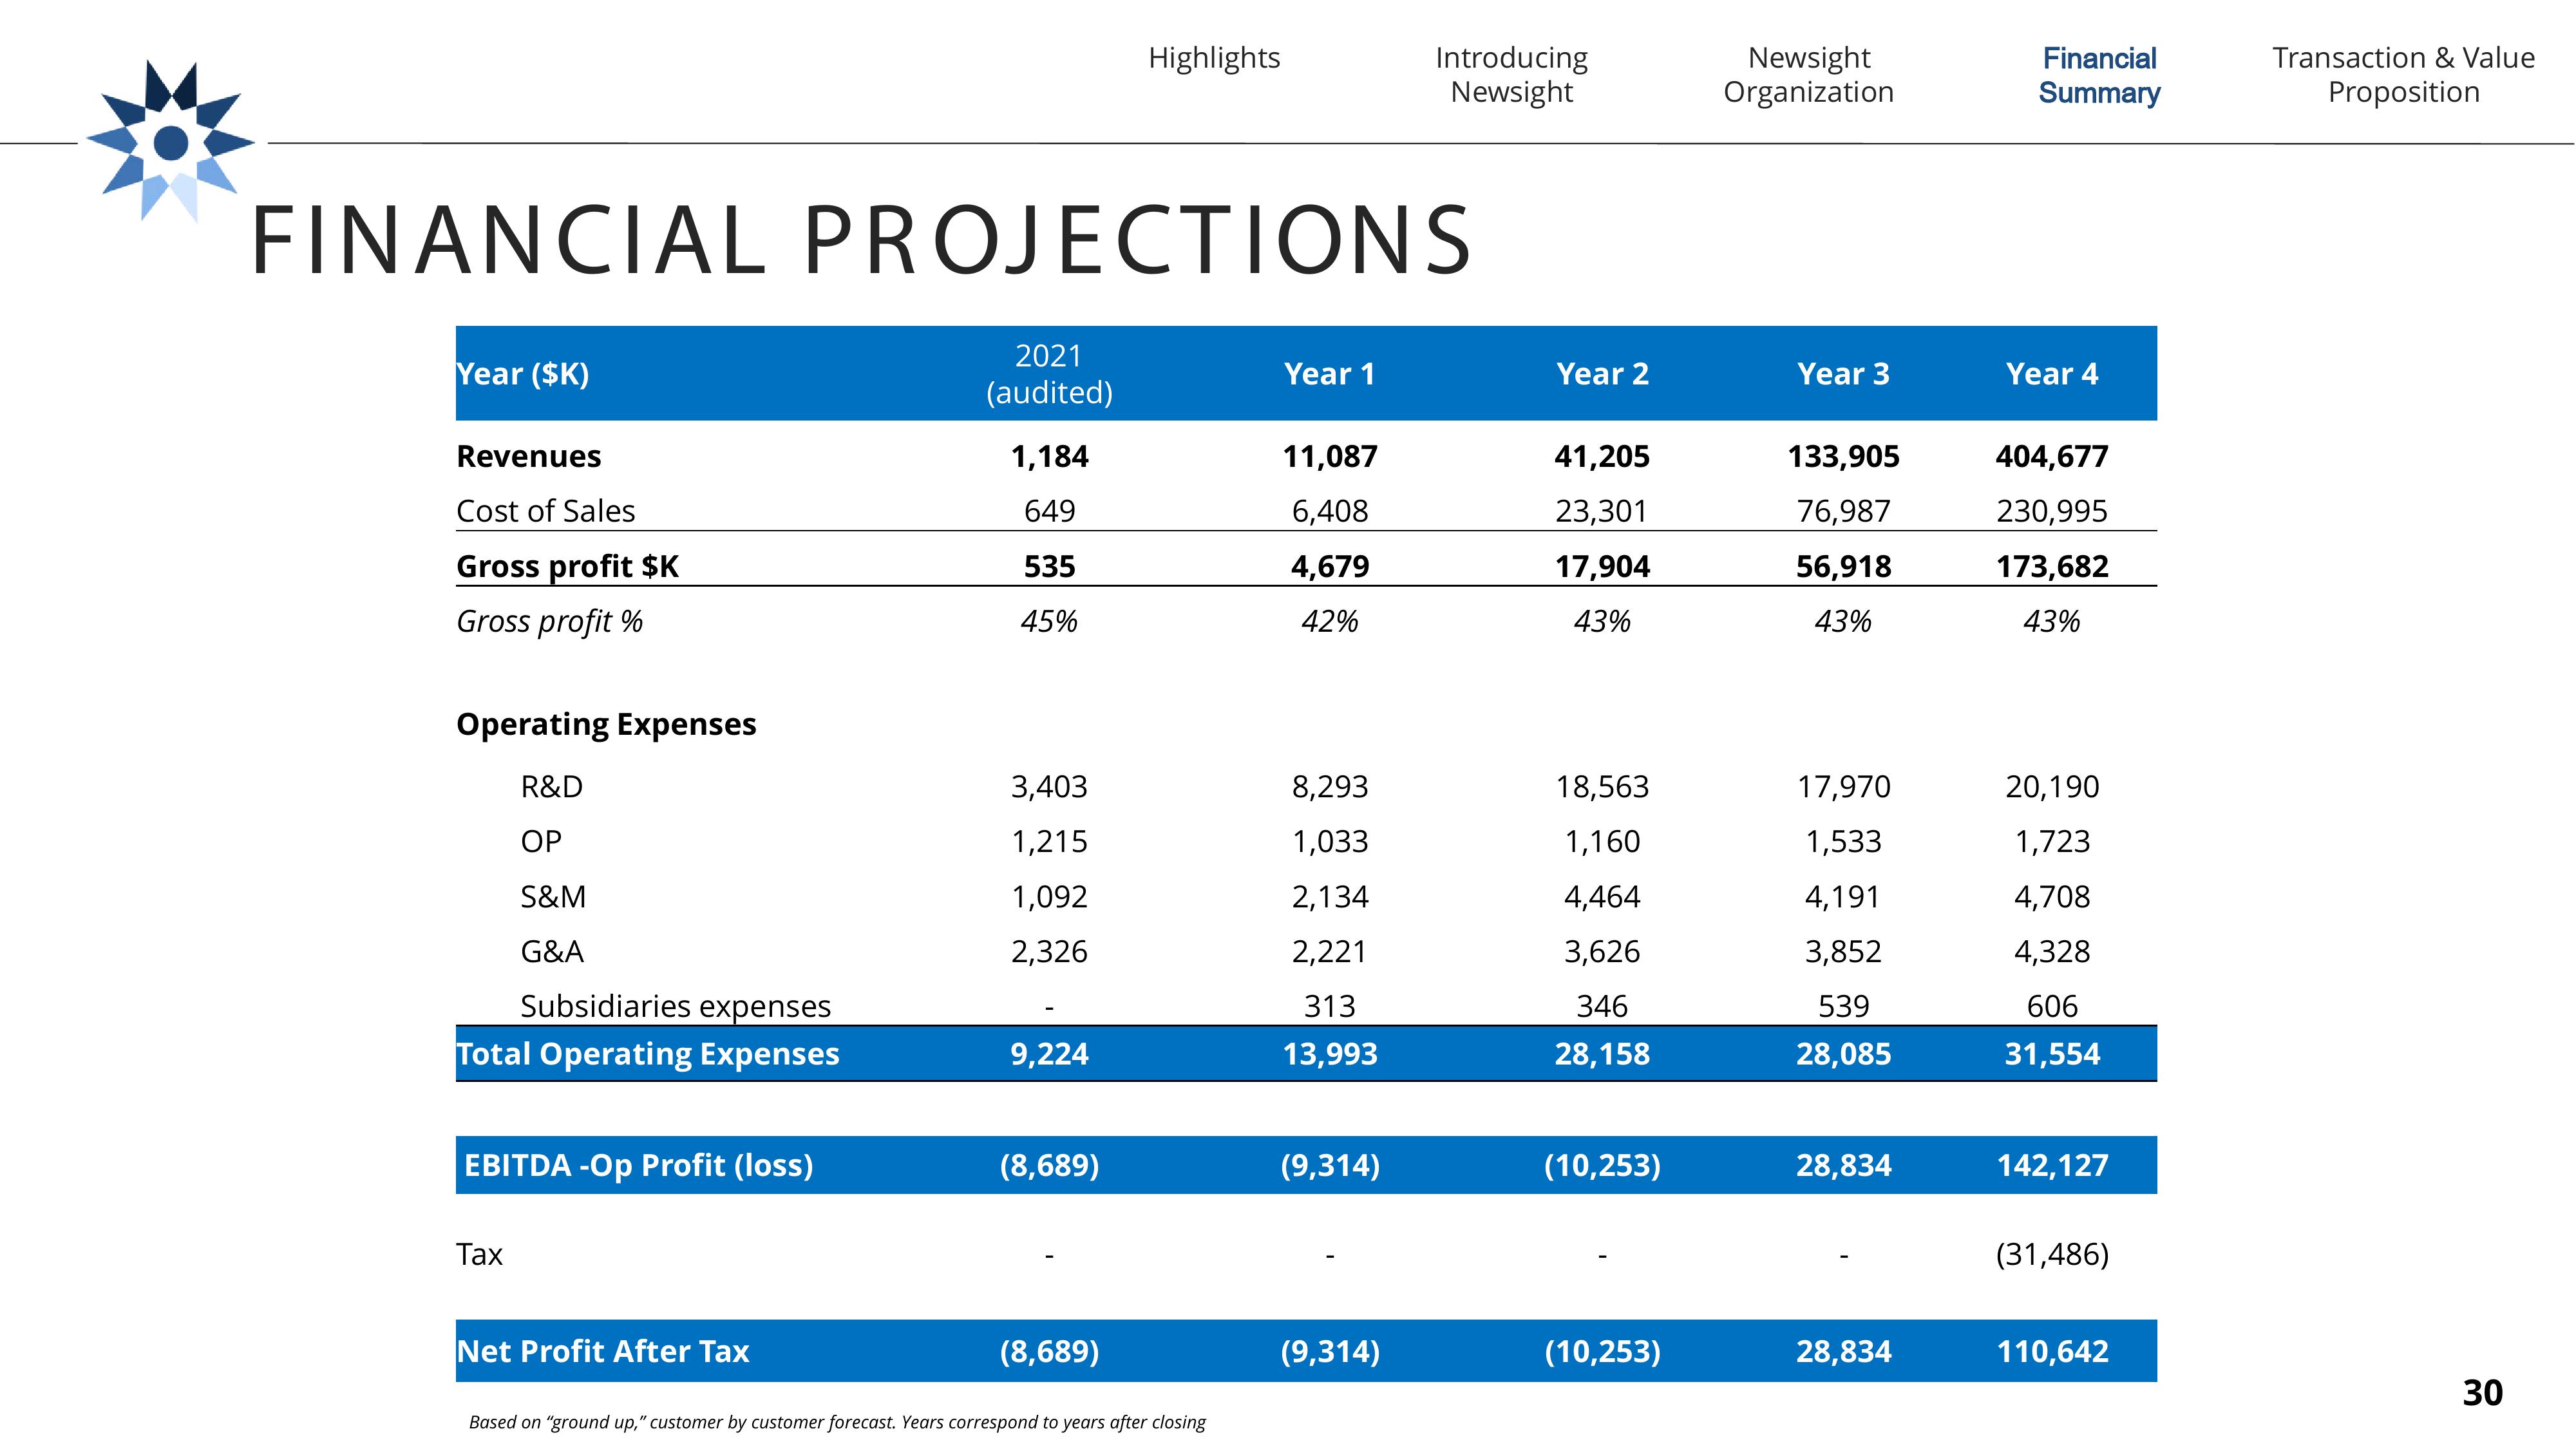Click the Tax row label
Image resolution: width=2576 pixels, height=1449 pixels.
479,1254
